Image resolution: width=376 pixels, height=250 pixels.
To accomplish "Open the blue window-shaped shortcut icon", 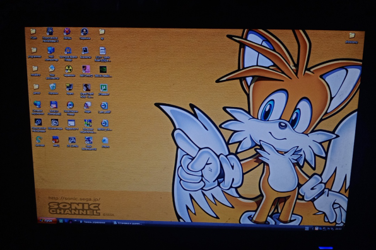I will [x=71, y=125].
